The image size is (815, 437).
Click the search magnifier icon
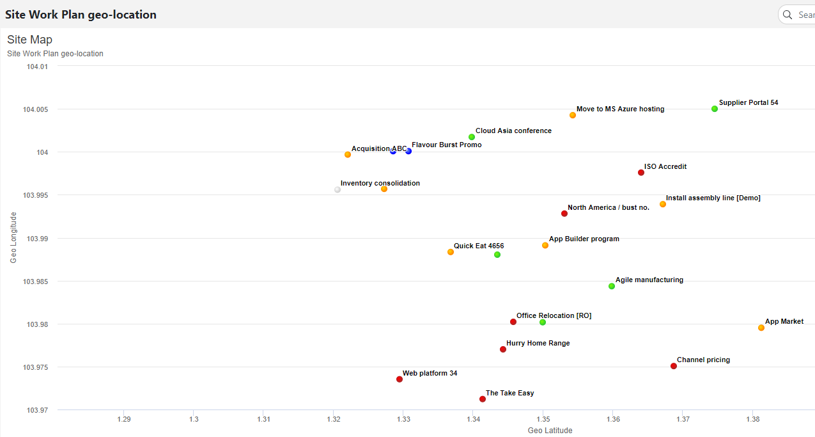[x=789, y=15]
